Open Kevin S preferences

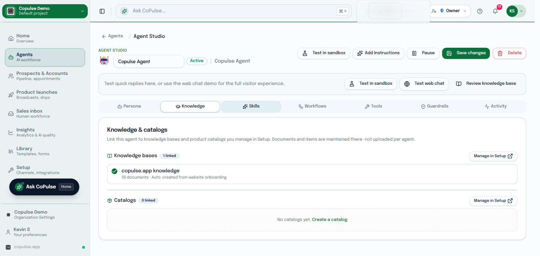[x=45, y=232]
